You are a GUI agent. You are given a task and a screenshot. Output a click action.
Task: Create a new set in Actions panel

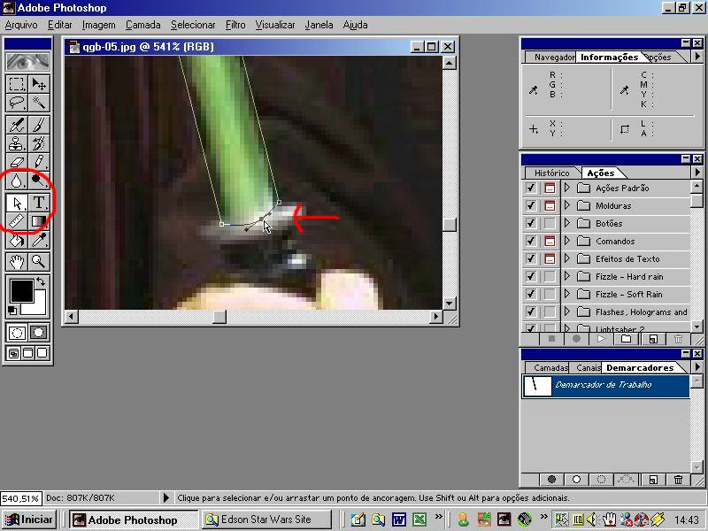pyautogui.click(x=626, y=339)
